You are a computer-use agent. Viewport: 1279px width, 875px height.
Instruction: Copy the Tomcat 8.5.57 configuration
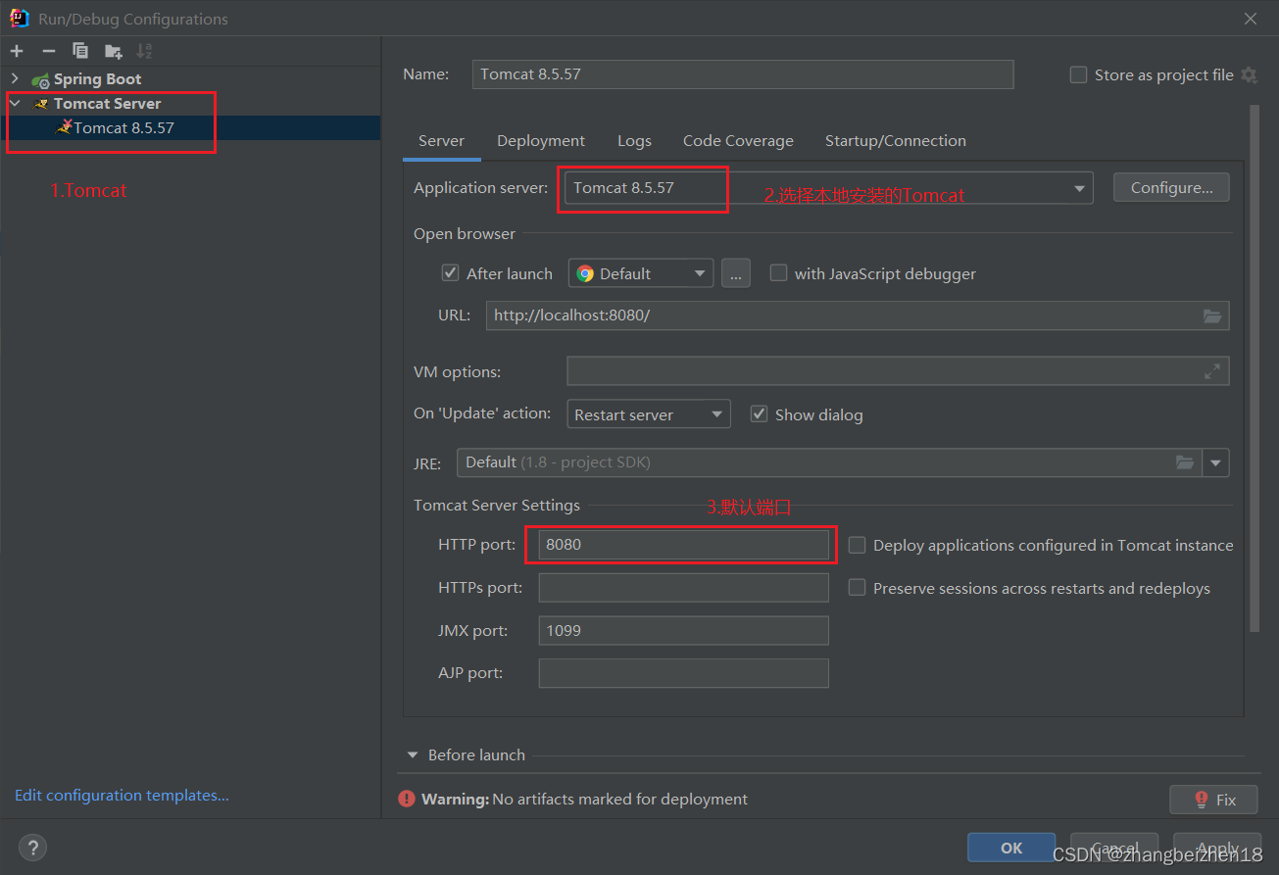coord(79,50)
